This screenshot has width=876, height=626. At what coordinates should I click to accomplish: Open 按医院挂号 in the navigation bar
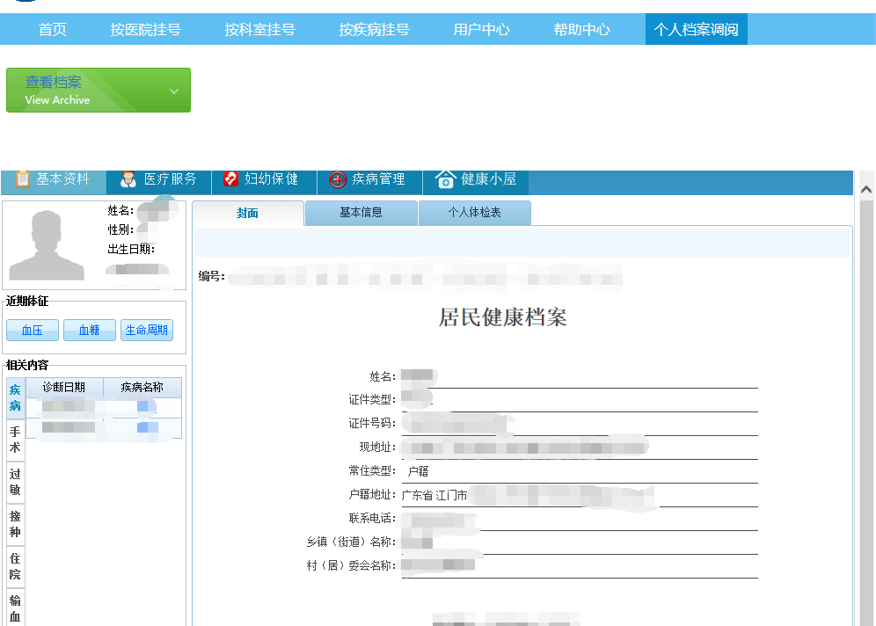(x=146, y=30)
